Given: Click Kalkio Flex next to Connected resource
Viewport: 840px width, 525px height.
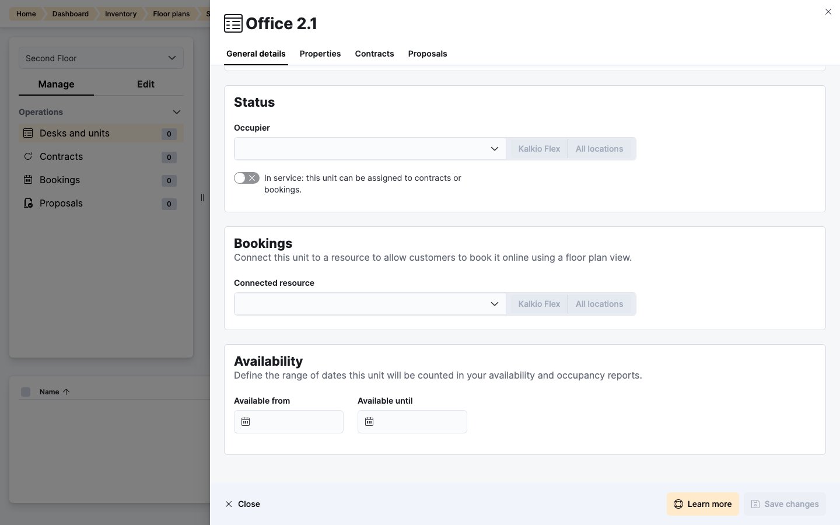Looking at the screenshot, I should click(x=539, y=304).
